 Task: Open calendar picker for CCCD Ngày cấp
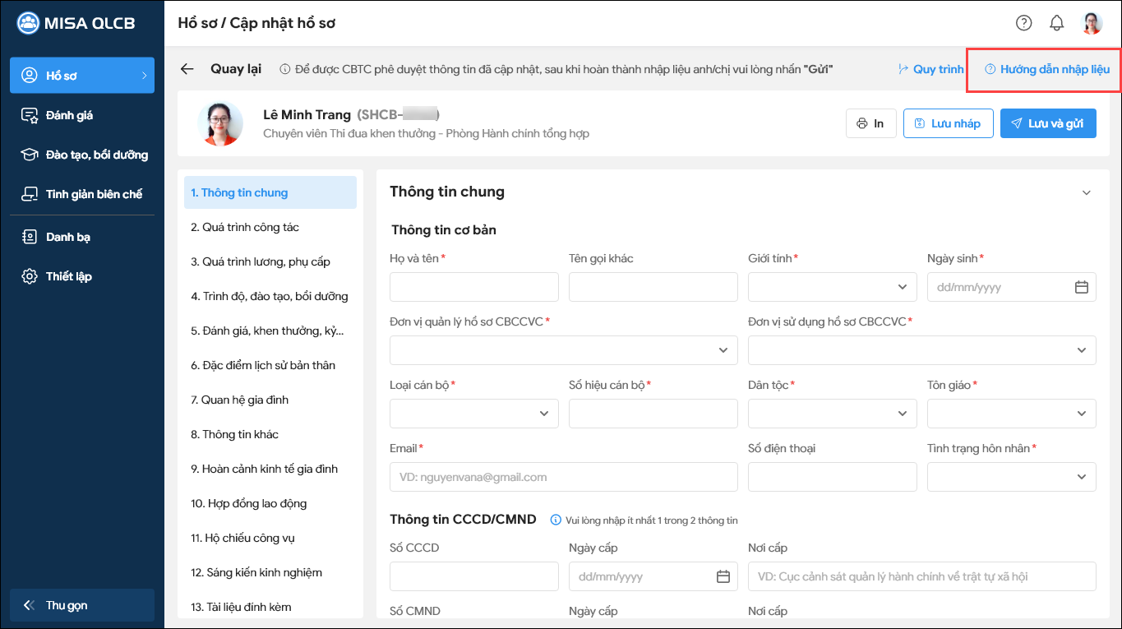tap(723, 576)
